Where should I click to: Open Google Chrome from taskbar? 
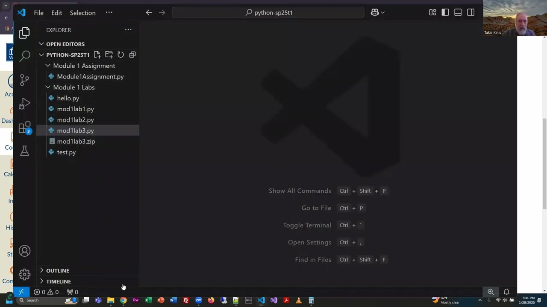pos(123,301)
